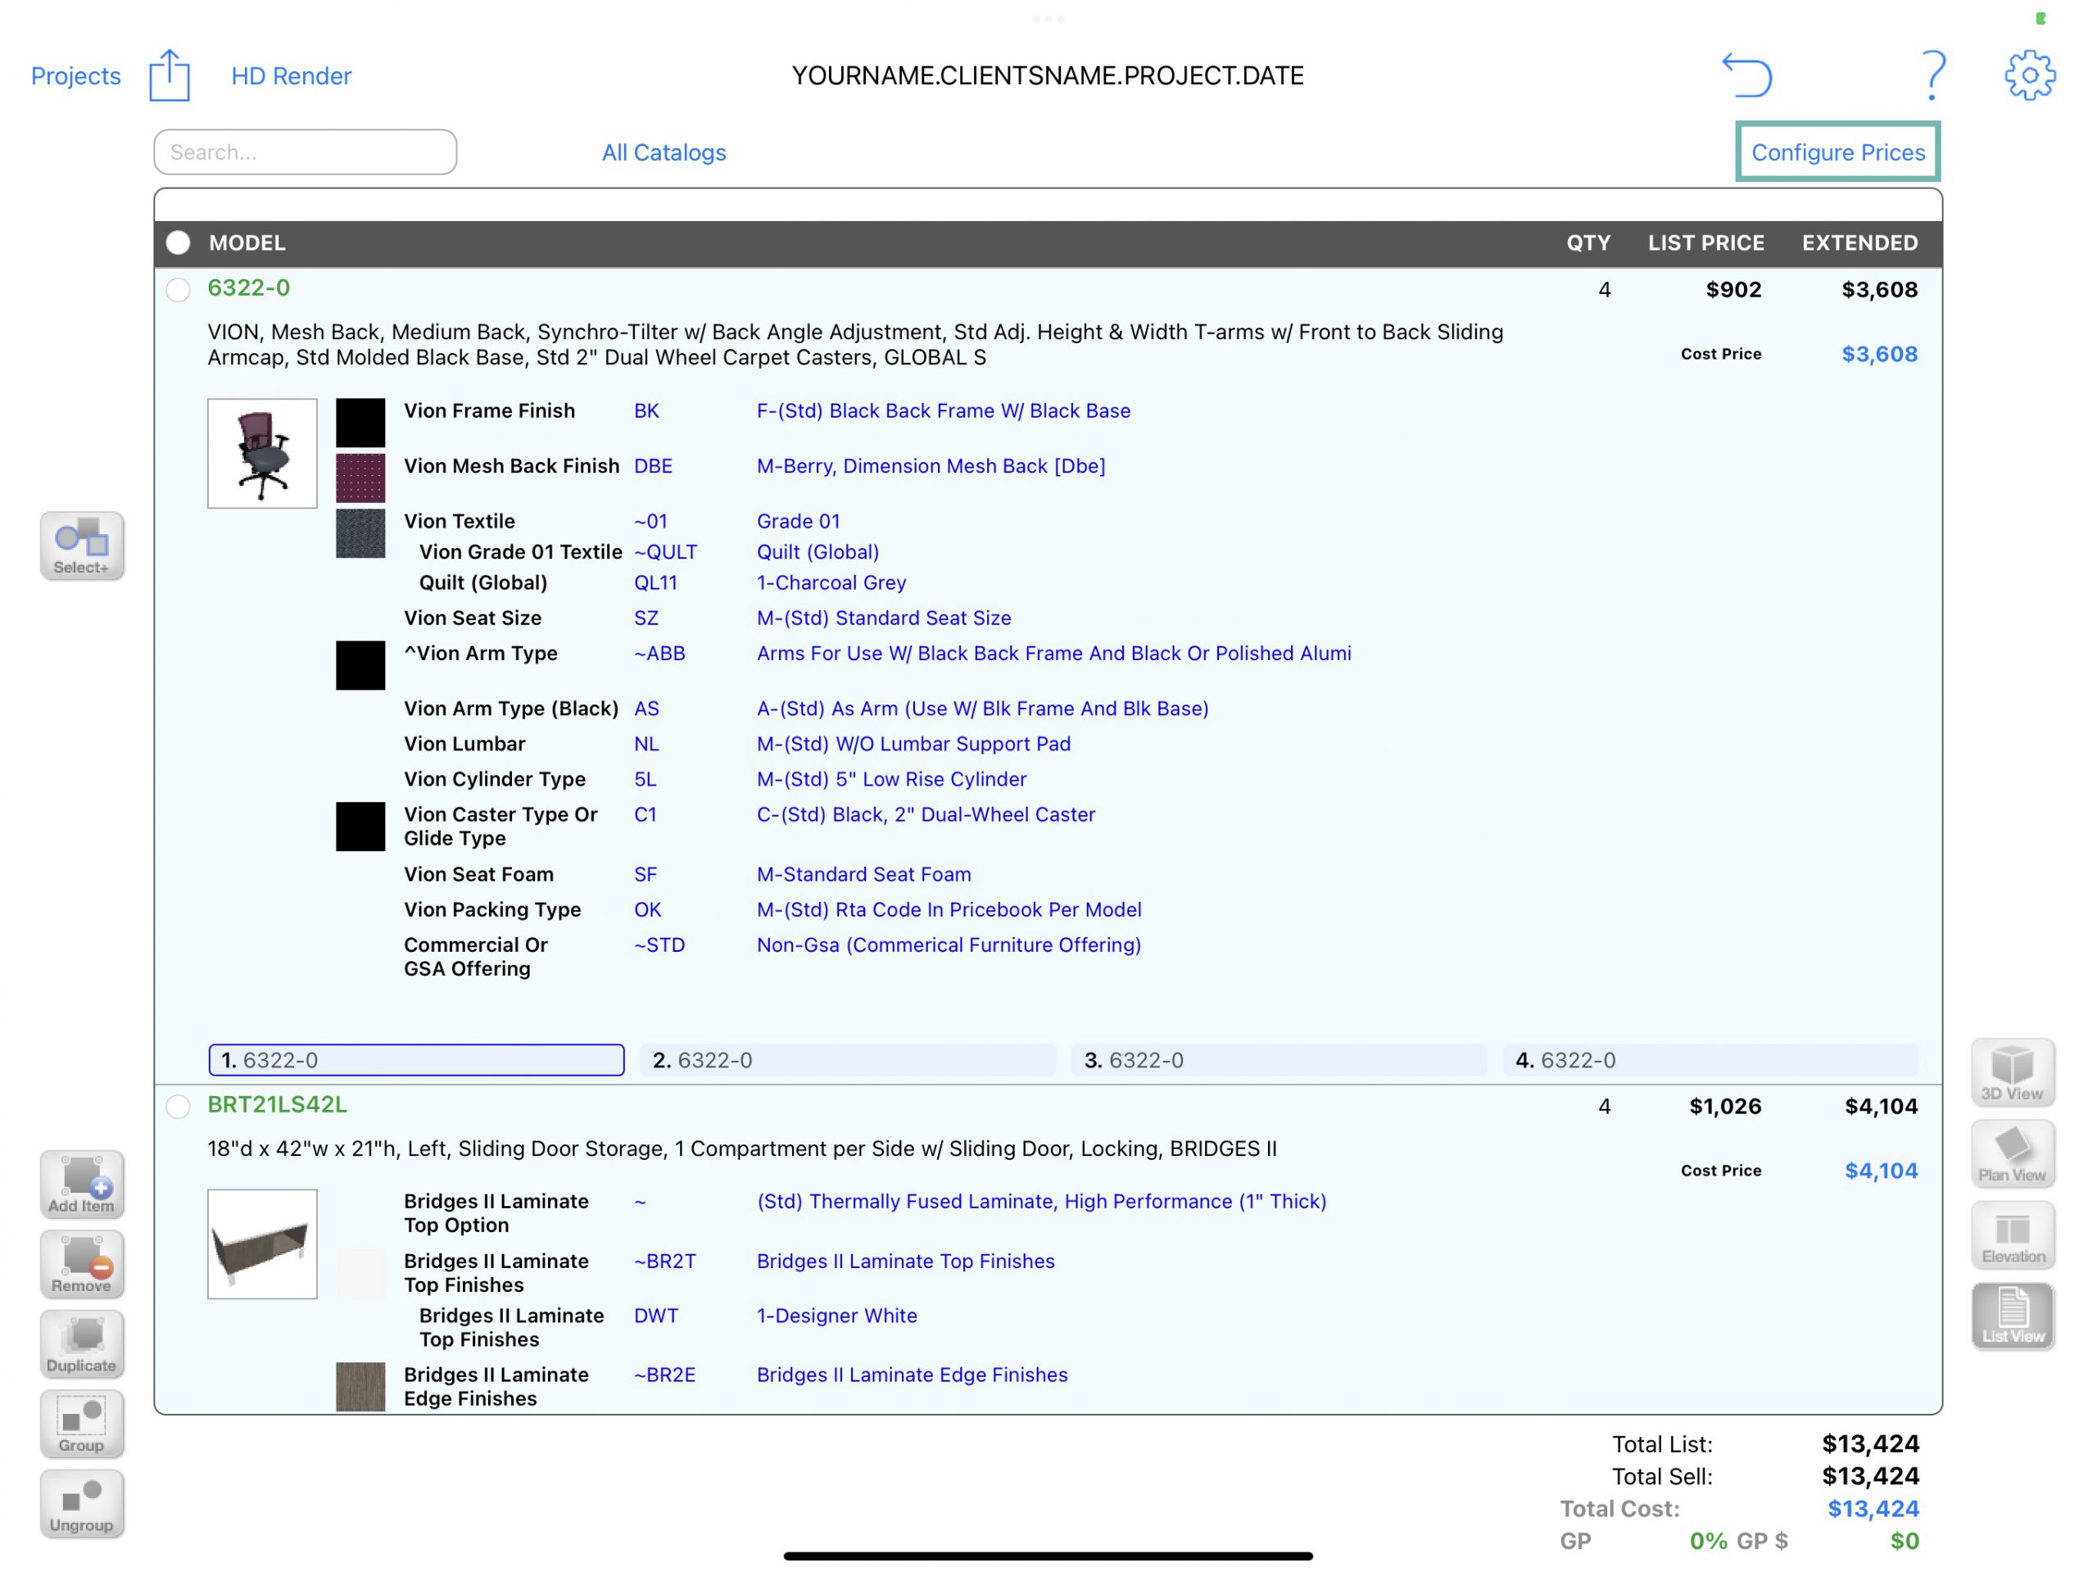
Task: Activate the Select+ tool
Action: 83,546
